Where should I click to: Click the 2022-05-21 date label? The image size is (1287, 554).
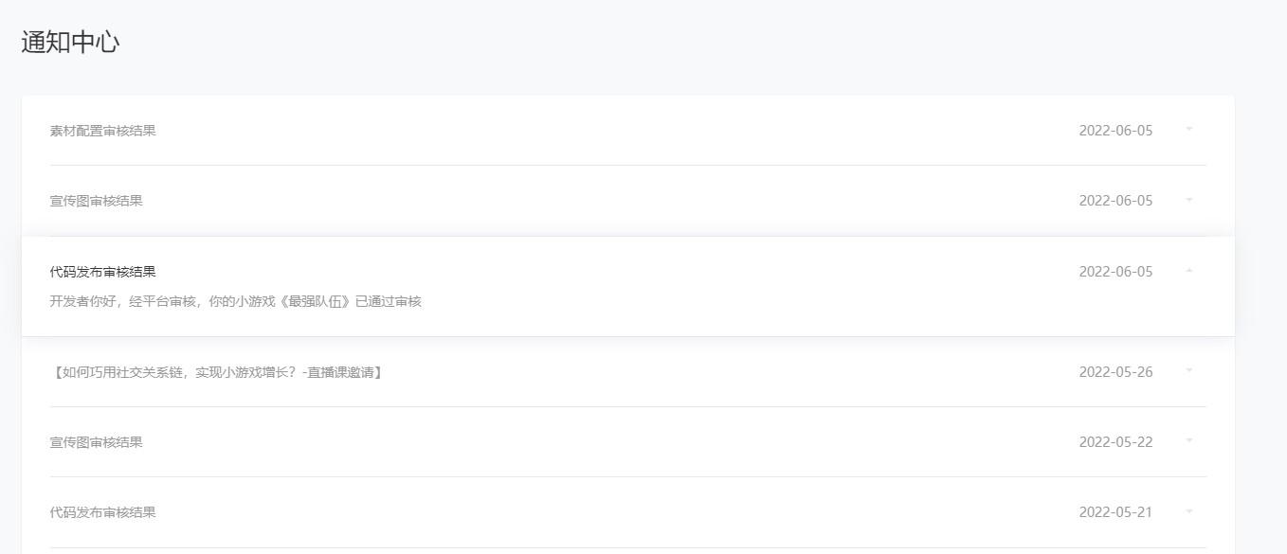click(1115, 512)
